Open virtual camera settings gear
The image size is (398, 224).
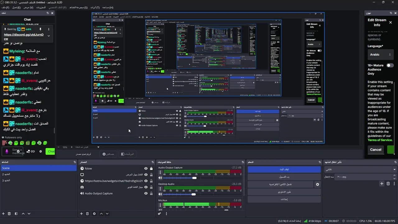[317, 184]
